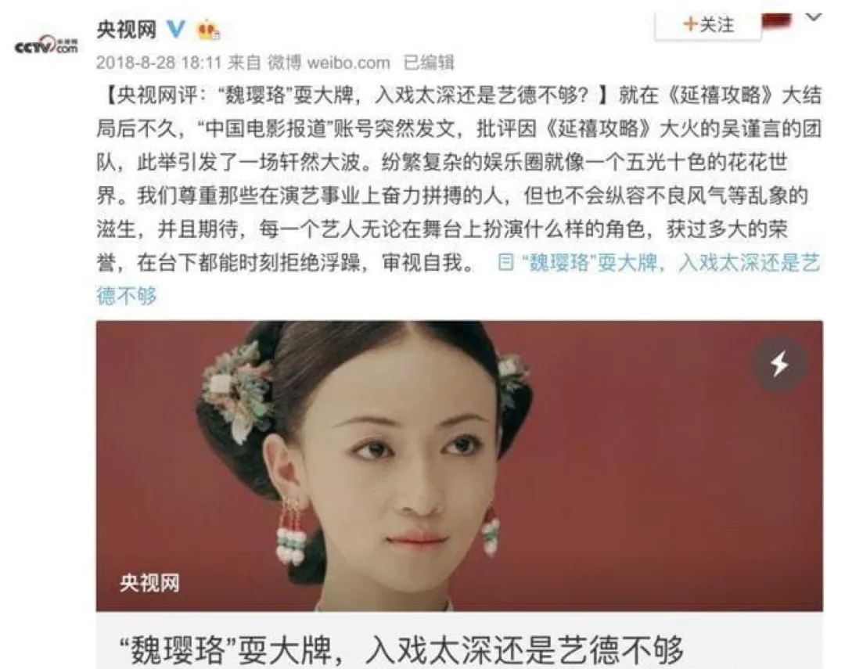Viewport: 845px width, 669px height.
Task: View edit history via 已编辑
Action: 429,63
